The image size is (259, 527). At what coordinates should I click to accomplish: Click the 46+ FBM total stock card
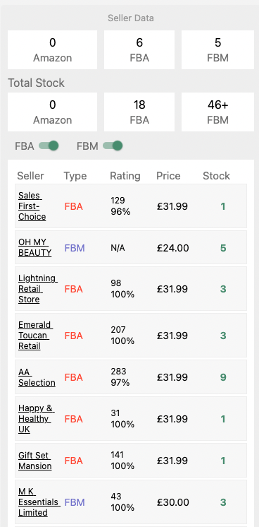pyautogui.click(x=217, y=112)
